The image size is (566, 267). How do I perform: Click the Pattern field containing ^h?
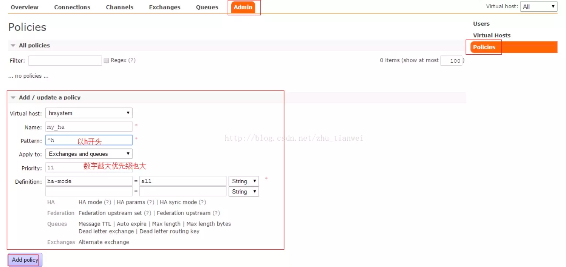(89, 140)
